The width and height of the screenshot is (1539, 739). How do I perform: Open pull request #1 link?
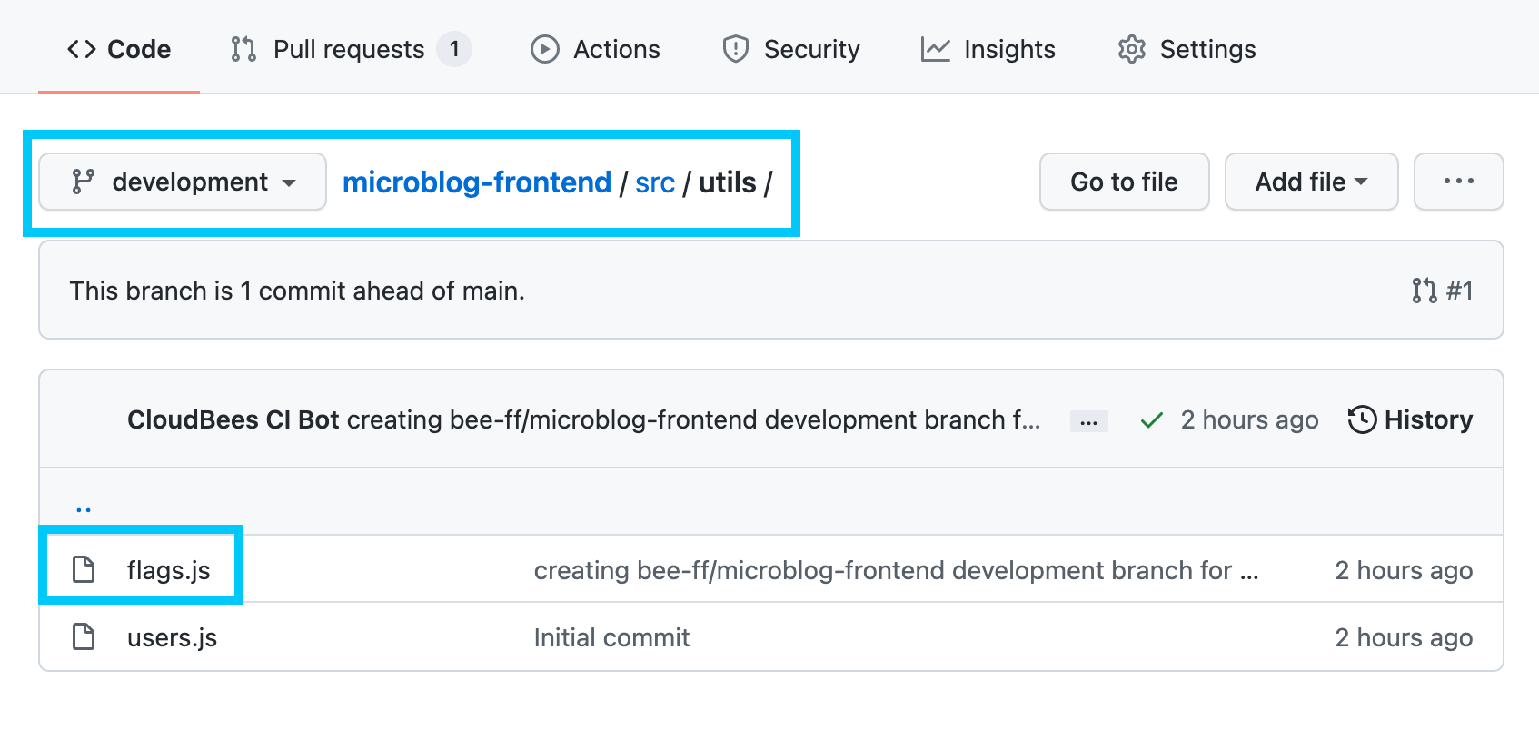point(1443,291)
